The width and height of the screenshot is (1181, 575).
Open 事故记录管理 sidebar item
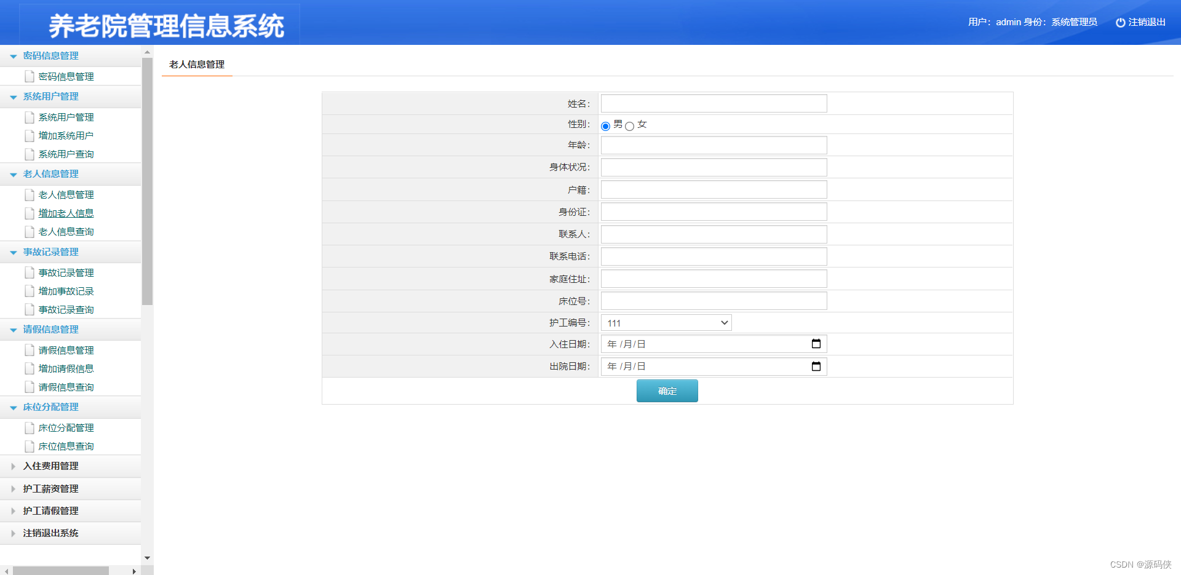66,272
